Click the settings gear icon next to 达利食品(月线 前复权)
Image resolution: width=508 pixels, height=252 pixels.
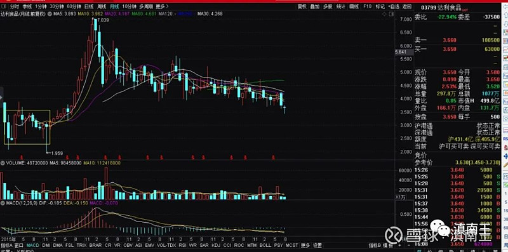click(x=50, y=13)
